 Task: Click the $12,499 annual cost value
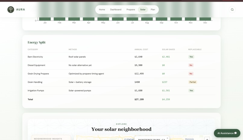139,74
